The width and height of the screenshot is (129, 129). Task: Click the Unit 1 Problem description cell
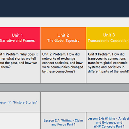click(x=20, y=66)
